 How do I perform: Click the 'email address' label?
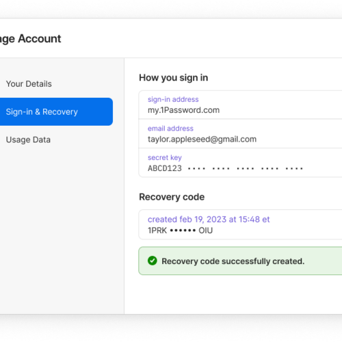pos(170,129)
